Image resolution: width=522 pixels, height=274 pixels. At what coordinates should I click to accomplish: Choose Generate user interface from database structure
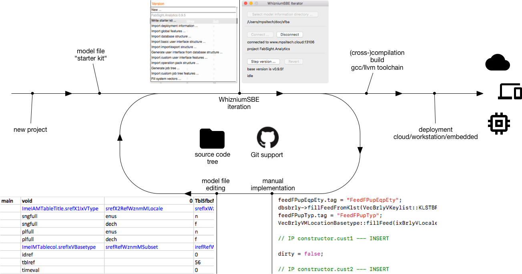(x=194, y=52)
